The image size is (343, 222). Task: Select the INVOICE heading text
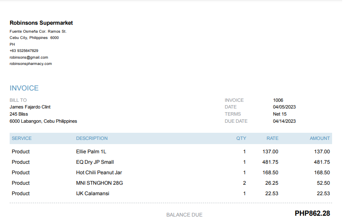pyautogui.click(x=24, y=88)
